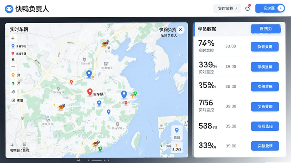The image size is (291, 163).
Task: Select the 33% statistic value
Action: 207,146
